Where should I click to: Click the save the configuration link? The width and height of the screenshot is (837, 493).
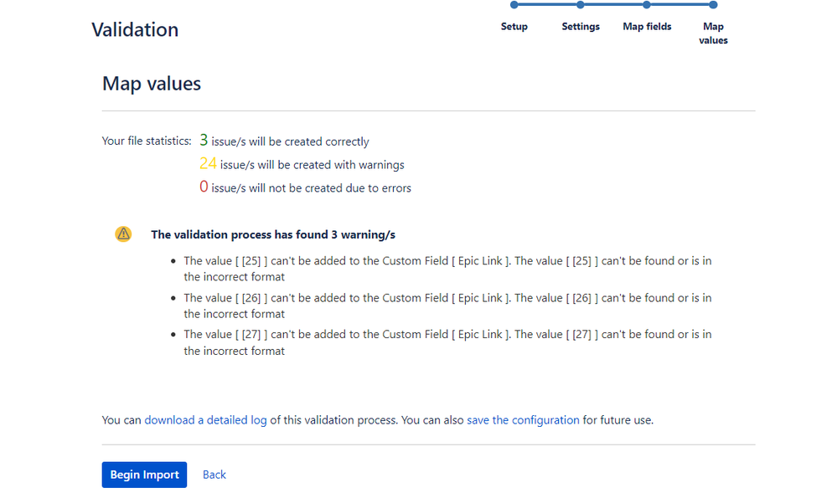tap(523, 420)
